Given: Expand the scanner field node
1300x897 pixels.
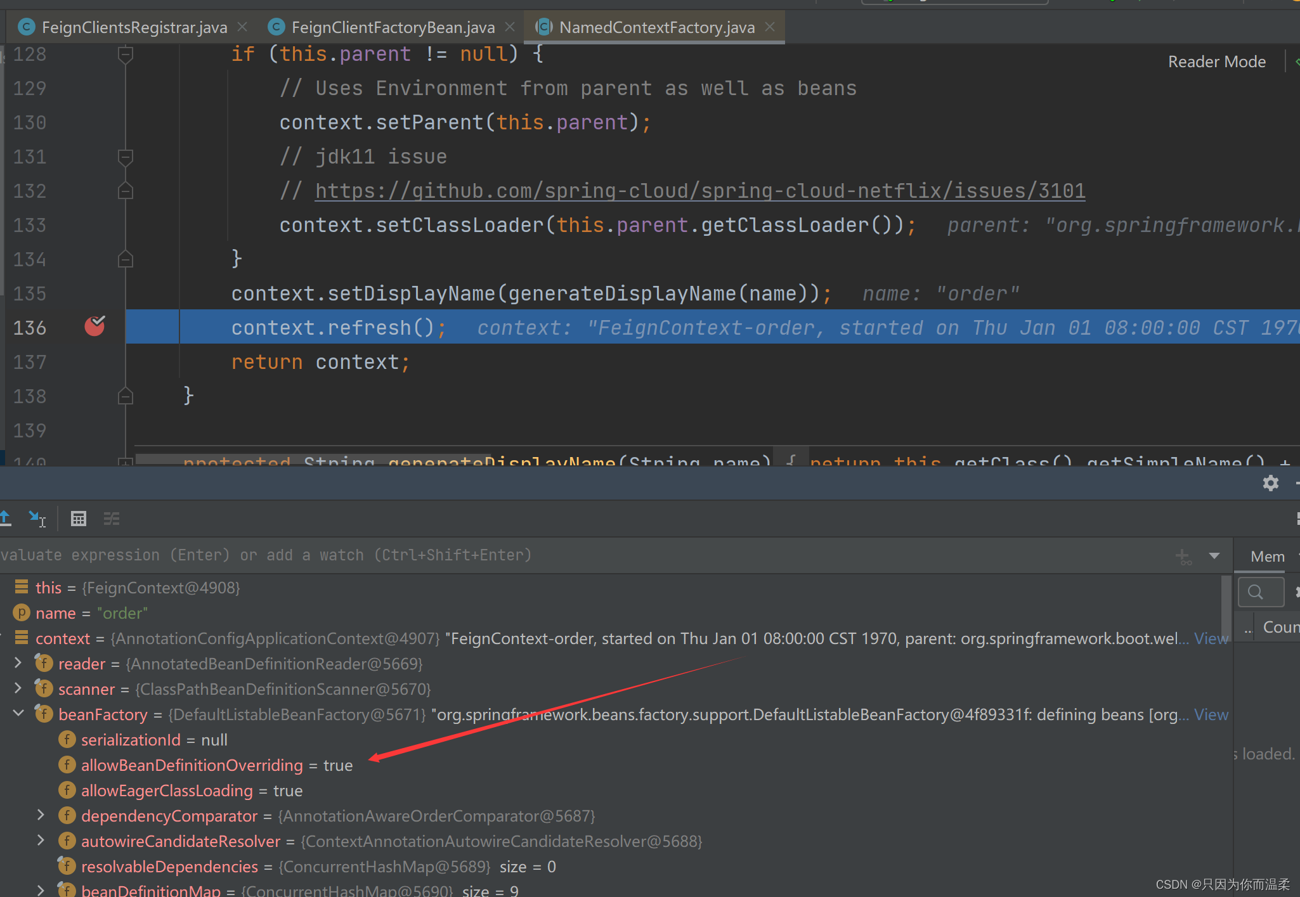Looking at the screenshot, I should tap(18, 688).
